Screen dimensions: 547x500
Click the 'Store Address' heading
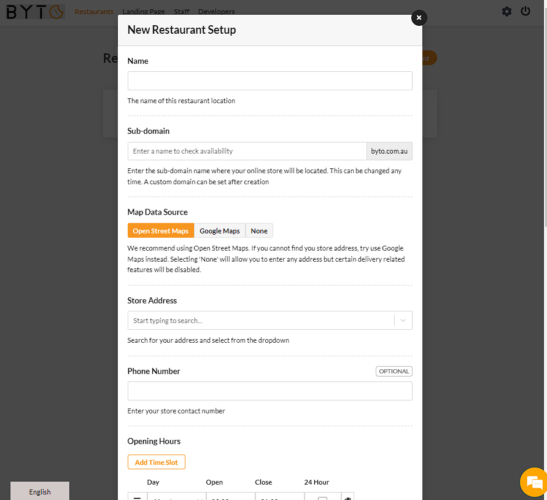pyautogui.click(x=152, y=300)
